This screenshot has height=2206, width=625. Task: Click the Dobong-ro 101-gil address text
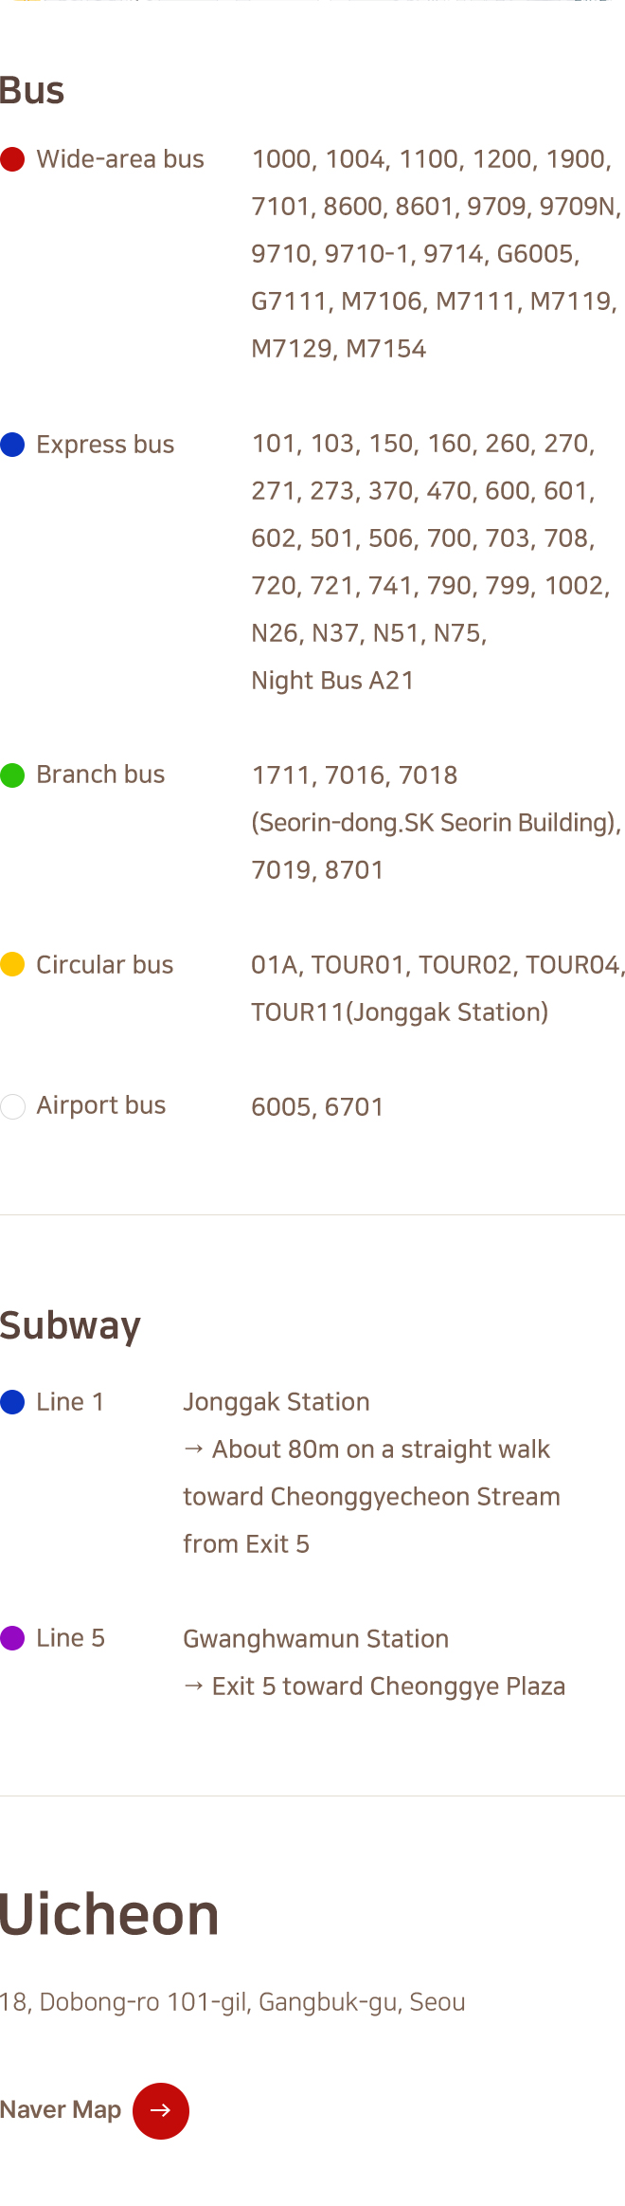click(233, 2002)
